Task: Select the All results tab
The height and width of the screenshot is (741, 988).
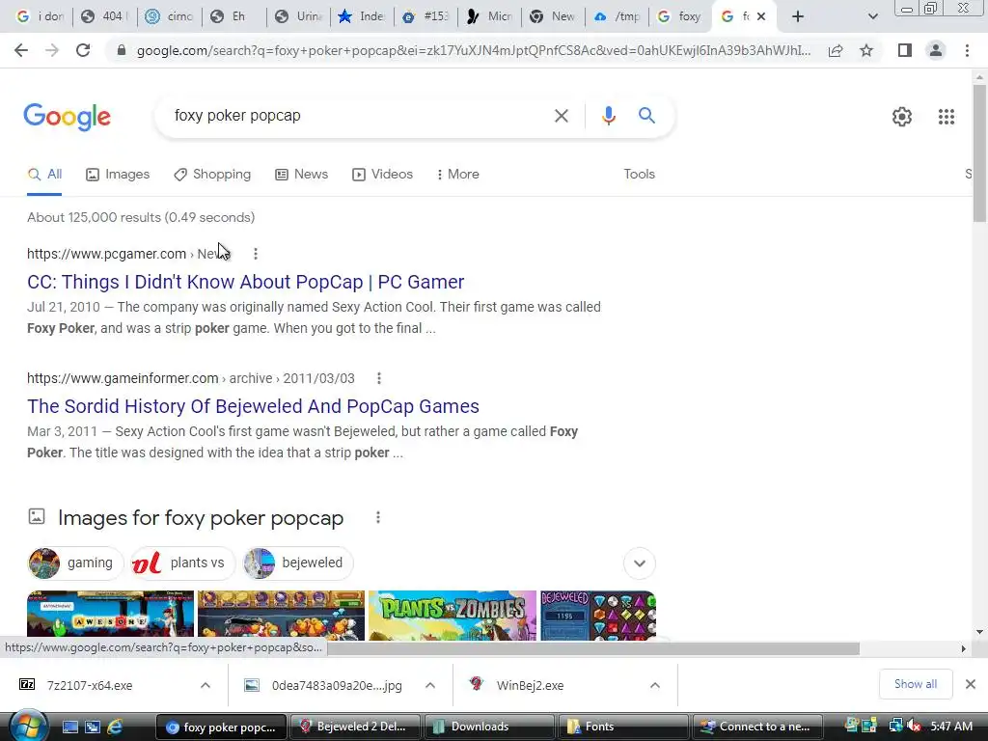Action: point(44,175)
